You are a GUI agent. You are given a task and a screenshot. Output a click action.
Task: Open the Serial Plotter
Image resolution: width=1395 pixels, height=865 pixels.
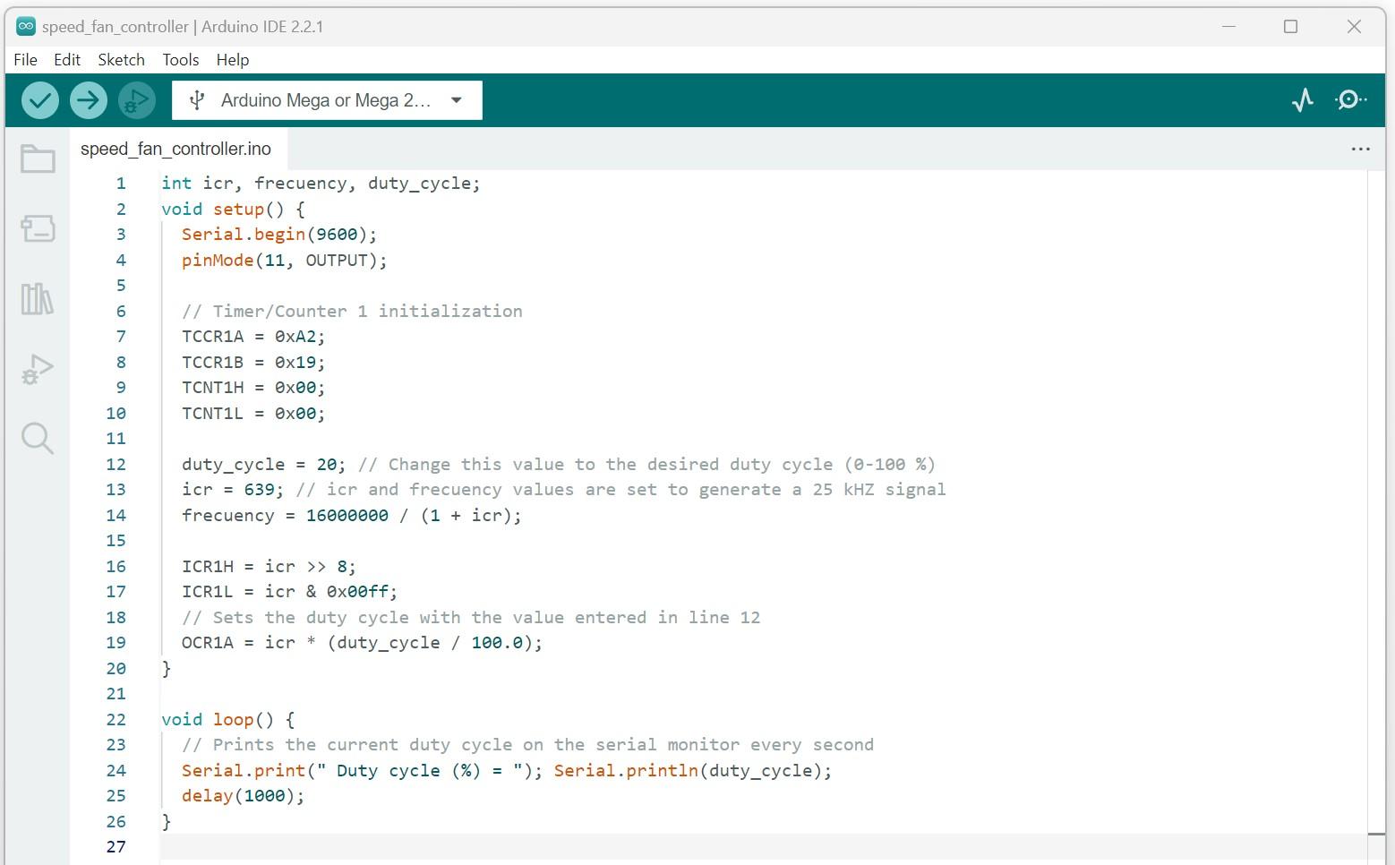pyautogui.click(x=1302, y=100)
